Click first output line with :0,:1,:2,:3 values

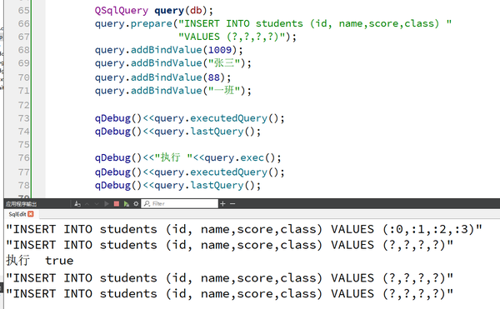pos(244,229)
